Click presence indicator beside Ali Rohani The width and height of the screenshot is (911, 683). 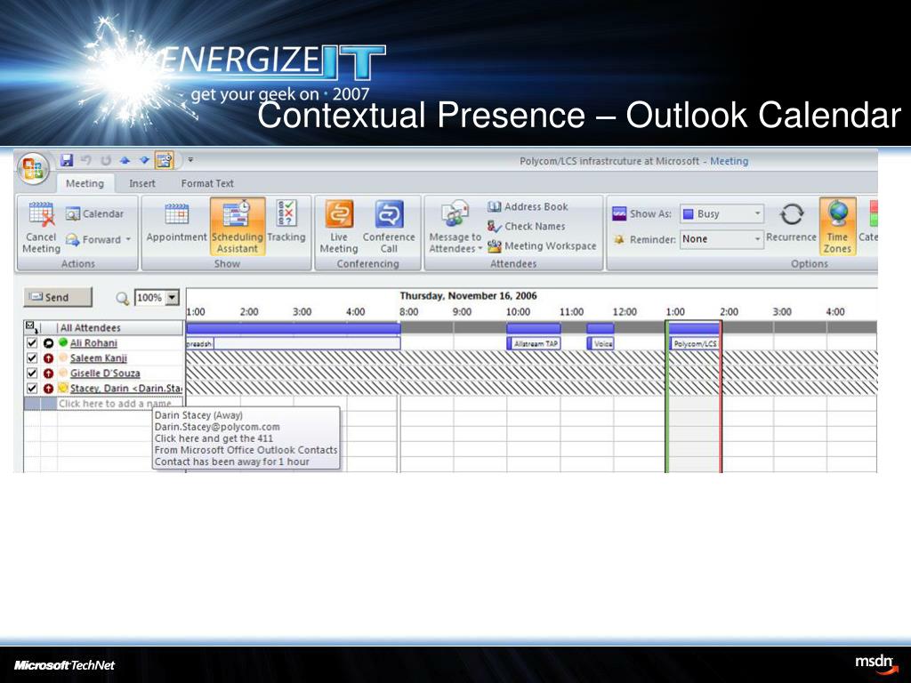[x=63, y=342]
